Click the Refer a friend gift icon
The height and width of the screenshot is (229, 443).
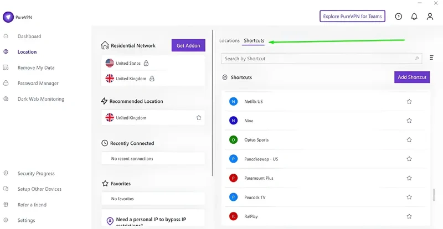click(x=6, y=205)
